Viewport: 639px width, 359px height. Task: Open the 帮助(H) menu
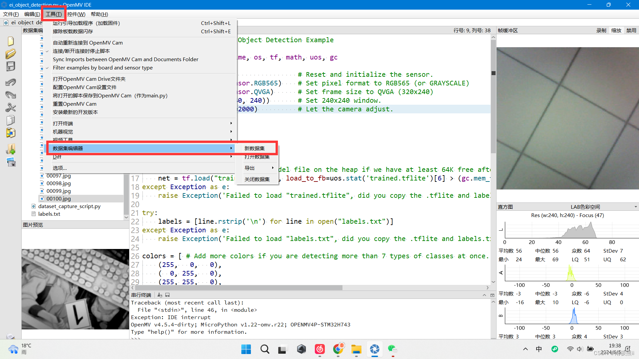[x=99, y=14]
